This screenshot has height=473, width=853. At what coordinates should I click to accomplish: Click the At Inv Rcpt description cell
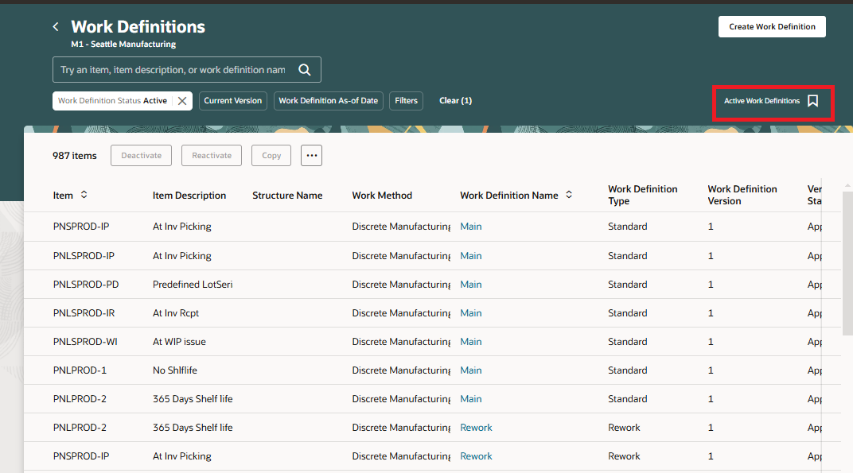tap(176, 313)
